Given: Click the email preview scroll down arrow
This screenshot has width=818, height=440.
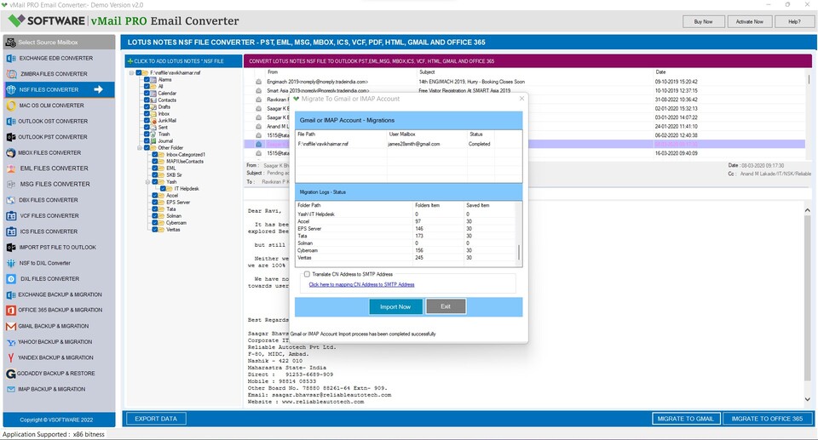Looking at the screenshot, I should pos(808,399).
